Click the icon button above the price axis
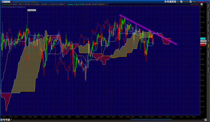 tap(202, 4)
